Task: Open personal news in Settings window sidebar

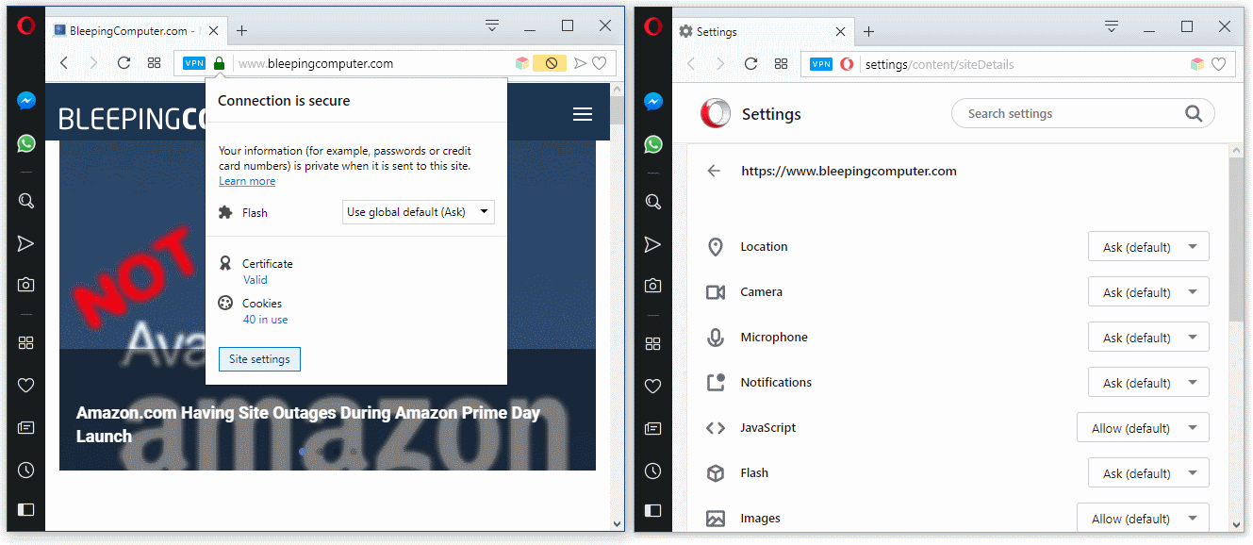Action: pos(652,428)
